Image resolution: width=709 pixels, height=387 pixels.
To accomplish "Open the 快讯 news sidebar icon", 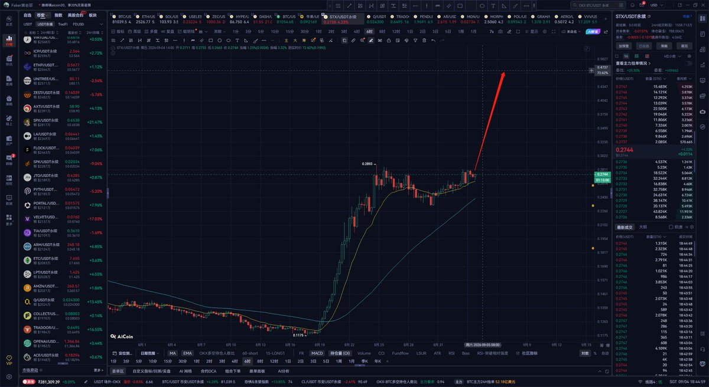I will tap(9, 60).
